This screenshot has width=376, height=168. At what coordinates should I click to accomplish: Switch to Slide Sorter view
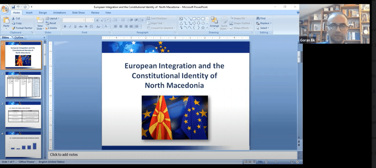tap(250, 162)
